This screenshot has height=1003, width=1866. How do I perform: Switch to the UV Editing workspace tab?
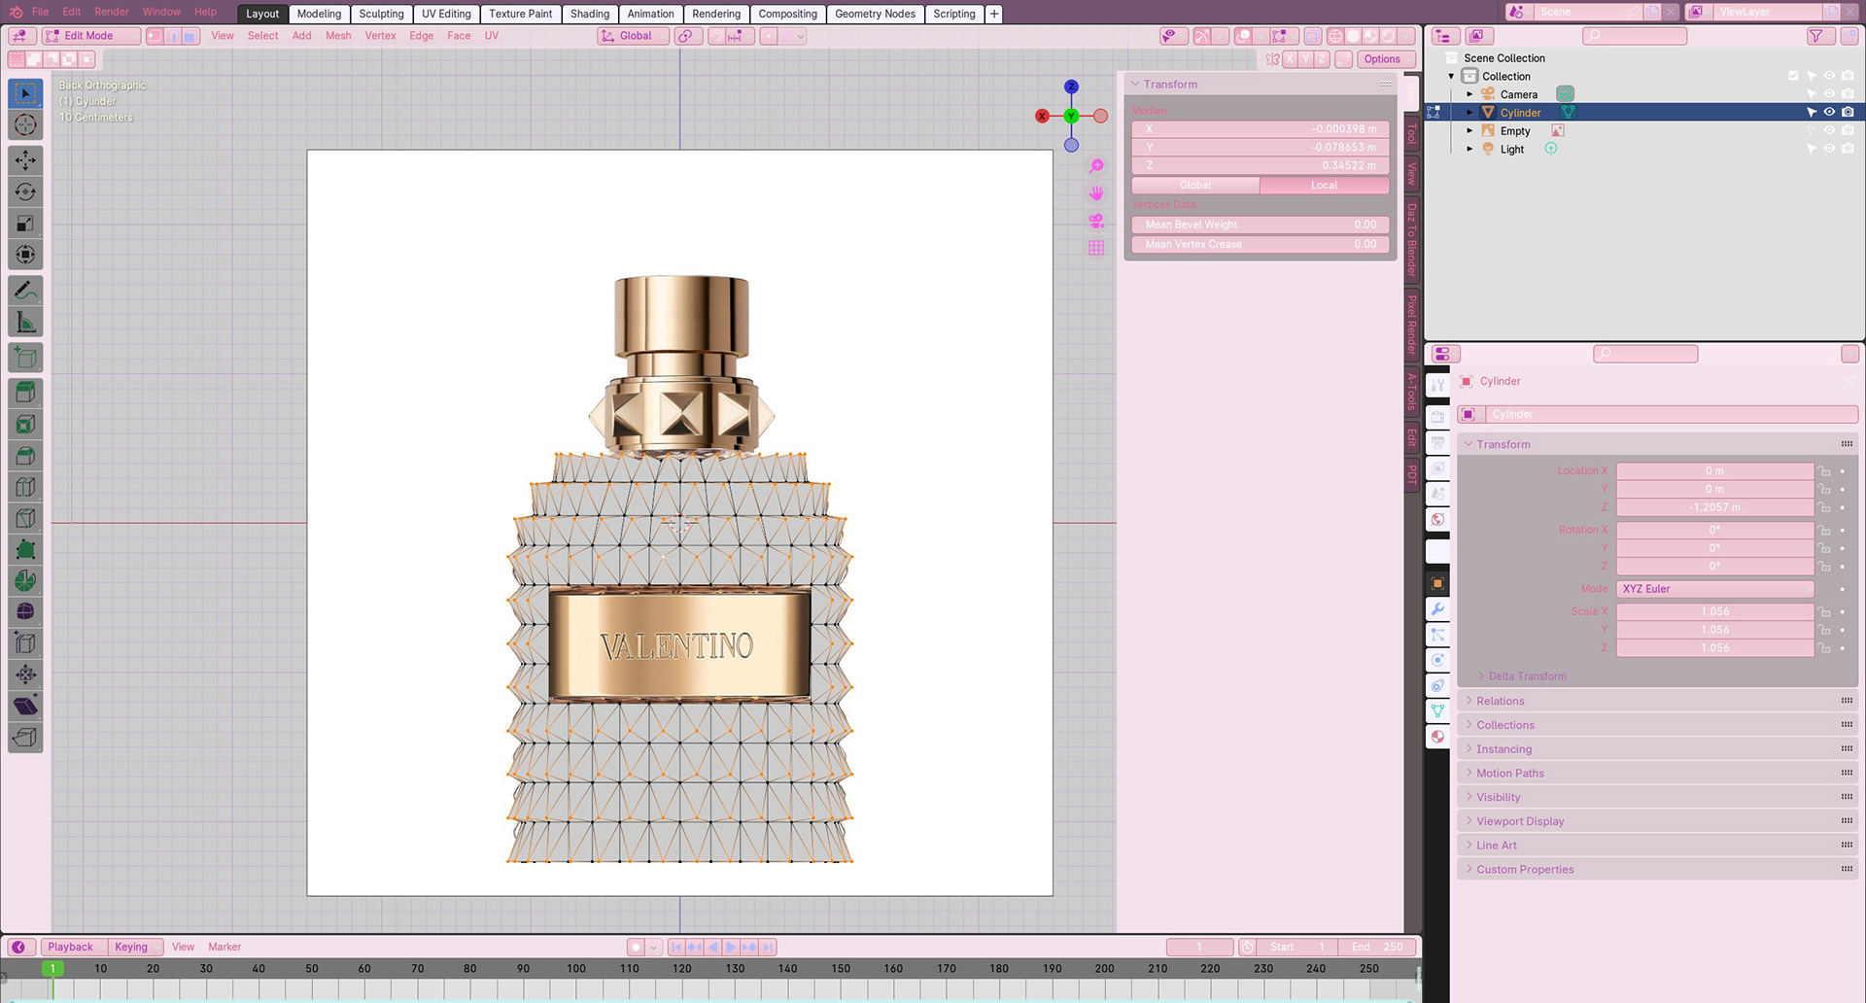point(446,14)
